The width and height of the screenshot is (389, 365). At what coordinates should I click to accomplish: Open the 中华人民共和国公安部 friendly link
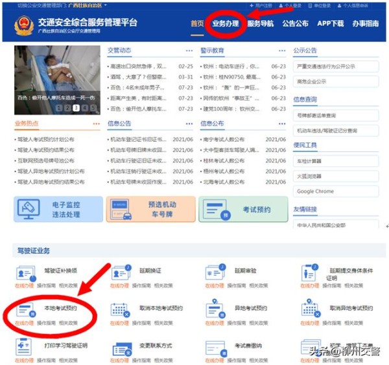coord(336,224)
